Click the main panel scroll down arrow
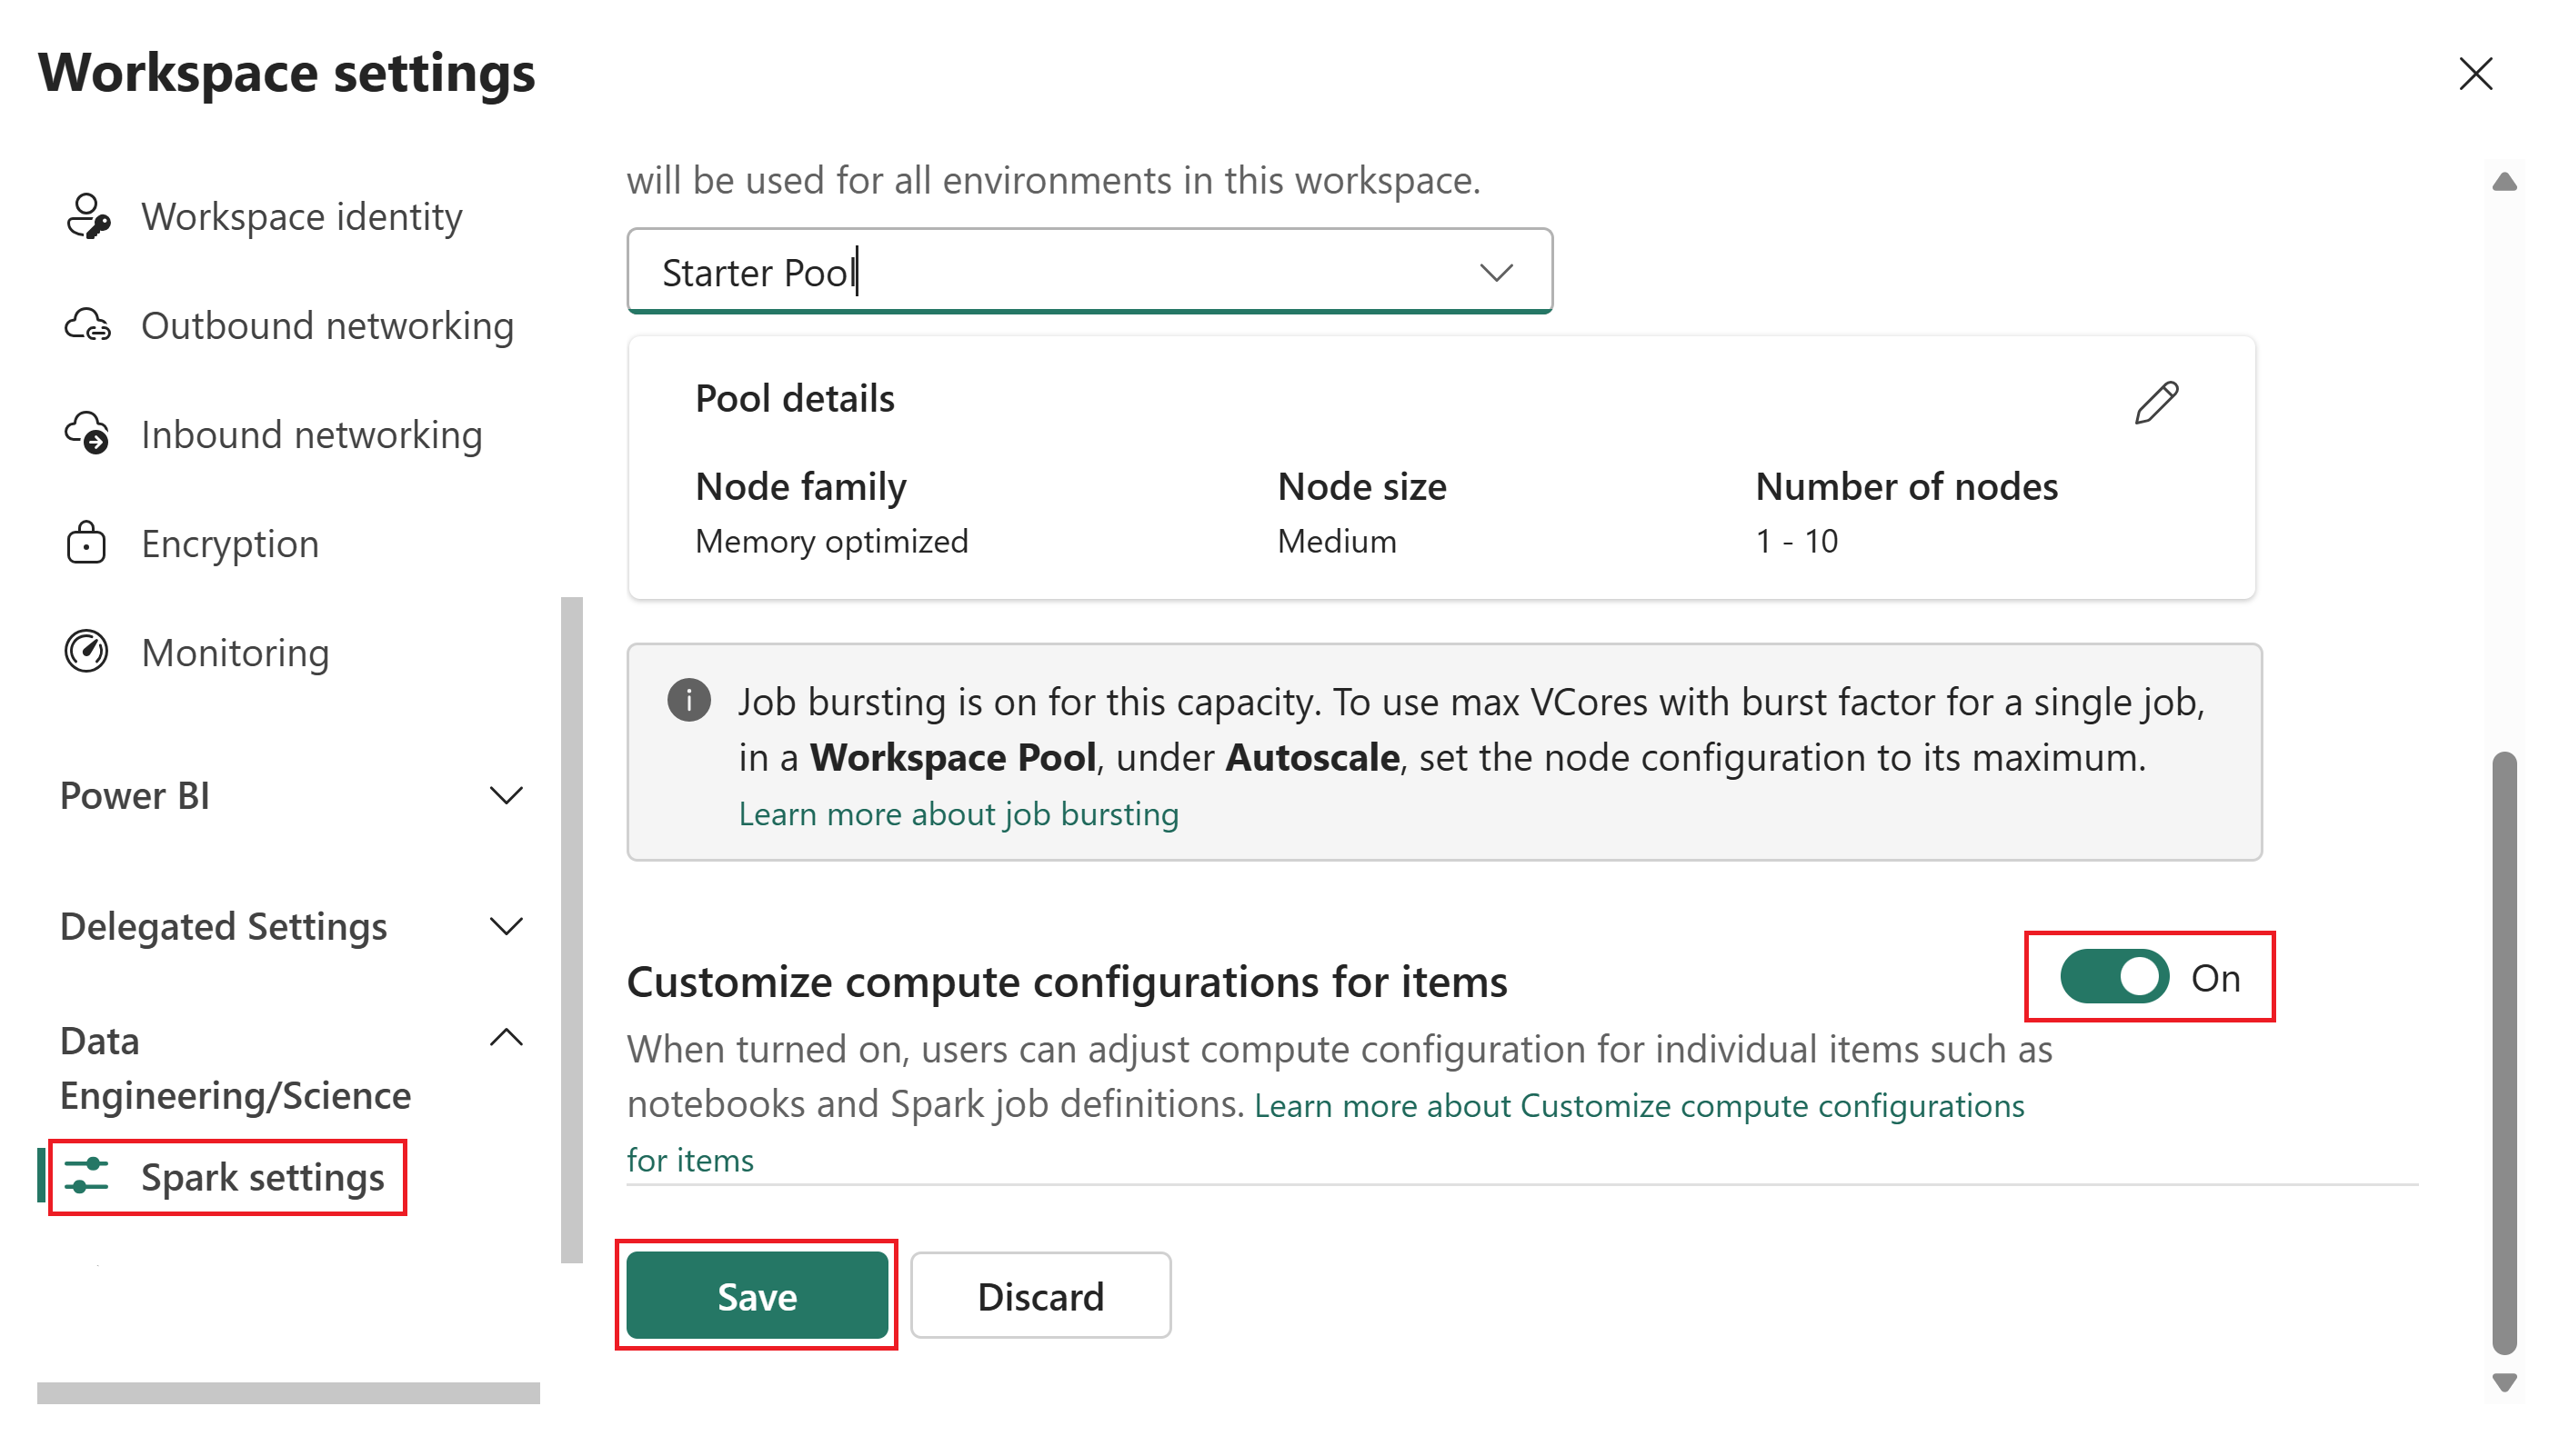This screenshot has width=2559, height=1456. 2503,1382
